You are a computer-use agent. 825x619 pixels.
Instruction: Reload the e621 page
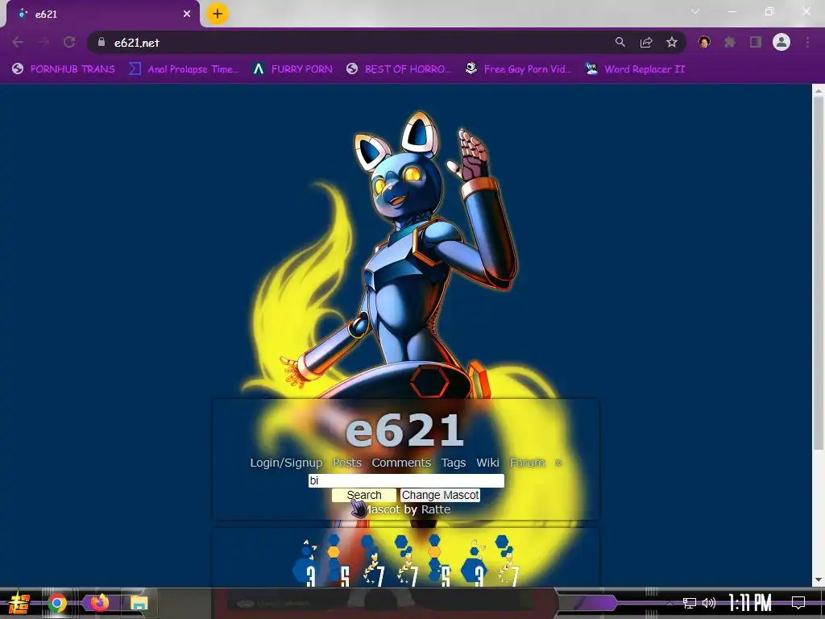[x=69, y=42]
